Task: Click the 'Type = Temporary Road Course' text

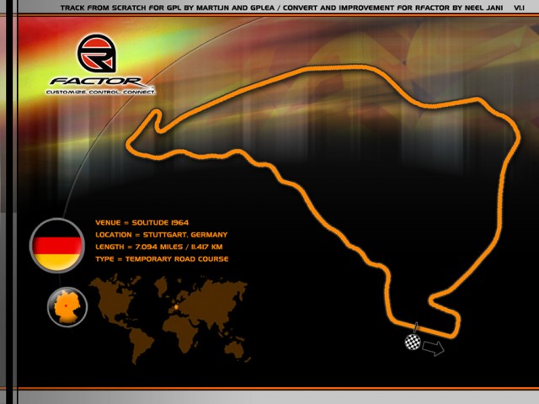Action: [x=162, y=259]
